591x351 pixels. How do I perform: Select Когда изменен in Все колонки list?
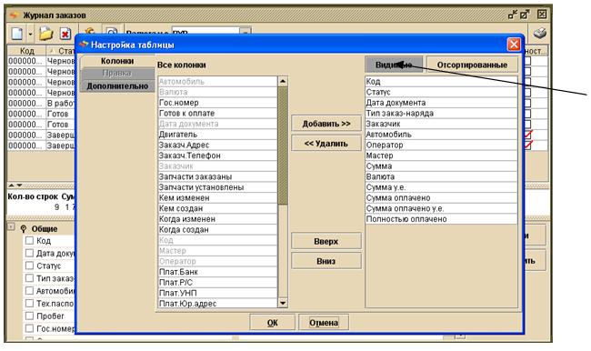click(218, 218)
